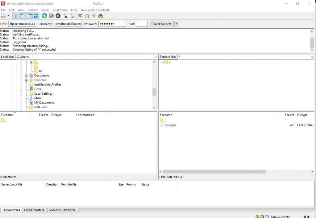Select IntelGraphicsProfiles folder in tree

pyautogui.click(x=48, y=84)
